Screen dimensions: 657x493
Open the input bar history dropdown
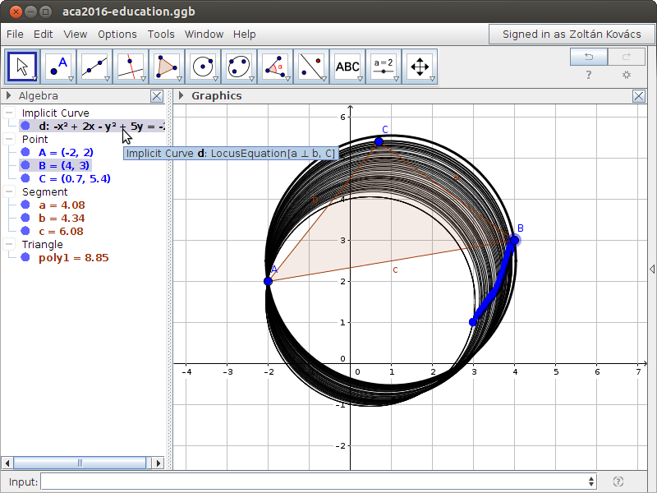pos(591,481)
